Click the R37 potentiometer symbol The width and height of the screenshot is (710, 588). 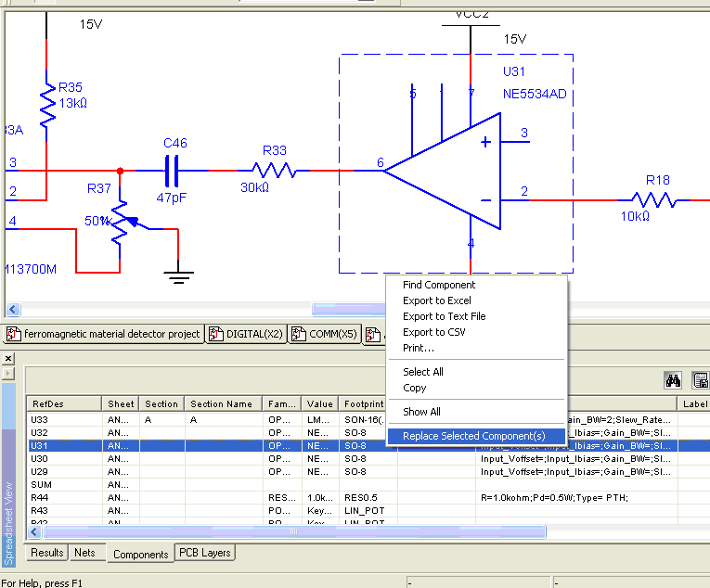pos(121,224)
